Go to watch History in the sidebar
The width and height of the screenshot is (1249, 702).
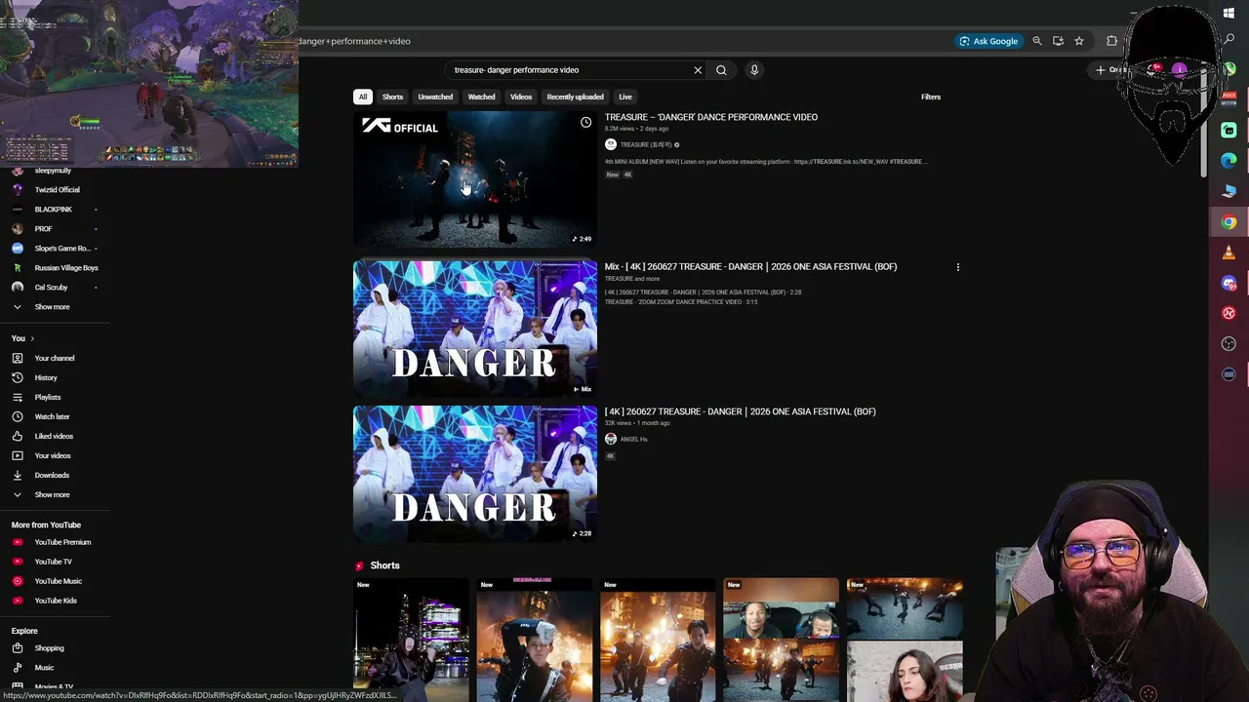46,377
